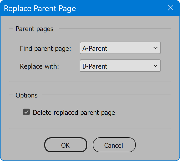Screen dimensions: 180x161
Task: Select the Parent pages group heading
Action: point(34,29)
